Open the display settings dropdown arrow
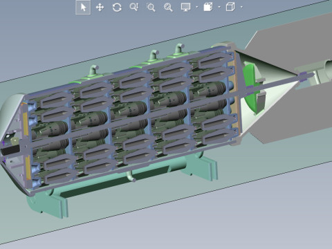Image resolution: width=332 pixels, height=249 pixels. click(x=196, y=7)
